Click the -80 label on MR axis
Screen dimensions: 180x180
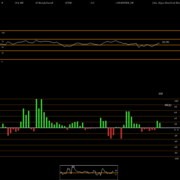pyautogui.click(x=176, y=153)
